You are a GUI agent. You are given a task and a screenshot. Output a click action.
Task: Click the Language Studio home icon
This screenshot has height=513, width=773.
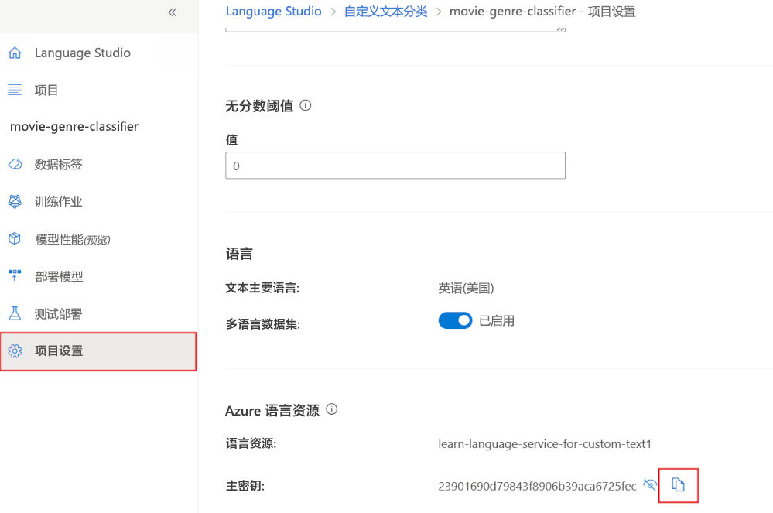pos(15,53)
